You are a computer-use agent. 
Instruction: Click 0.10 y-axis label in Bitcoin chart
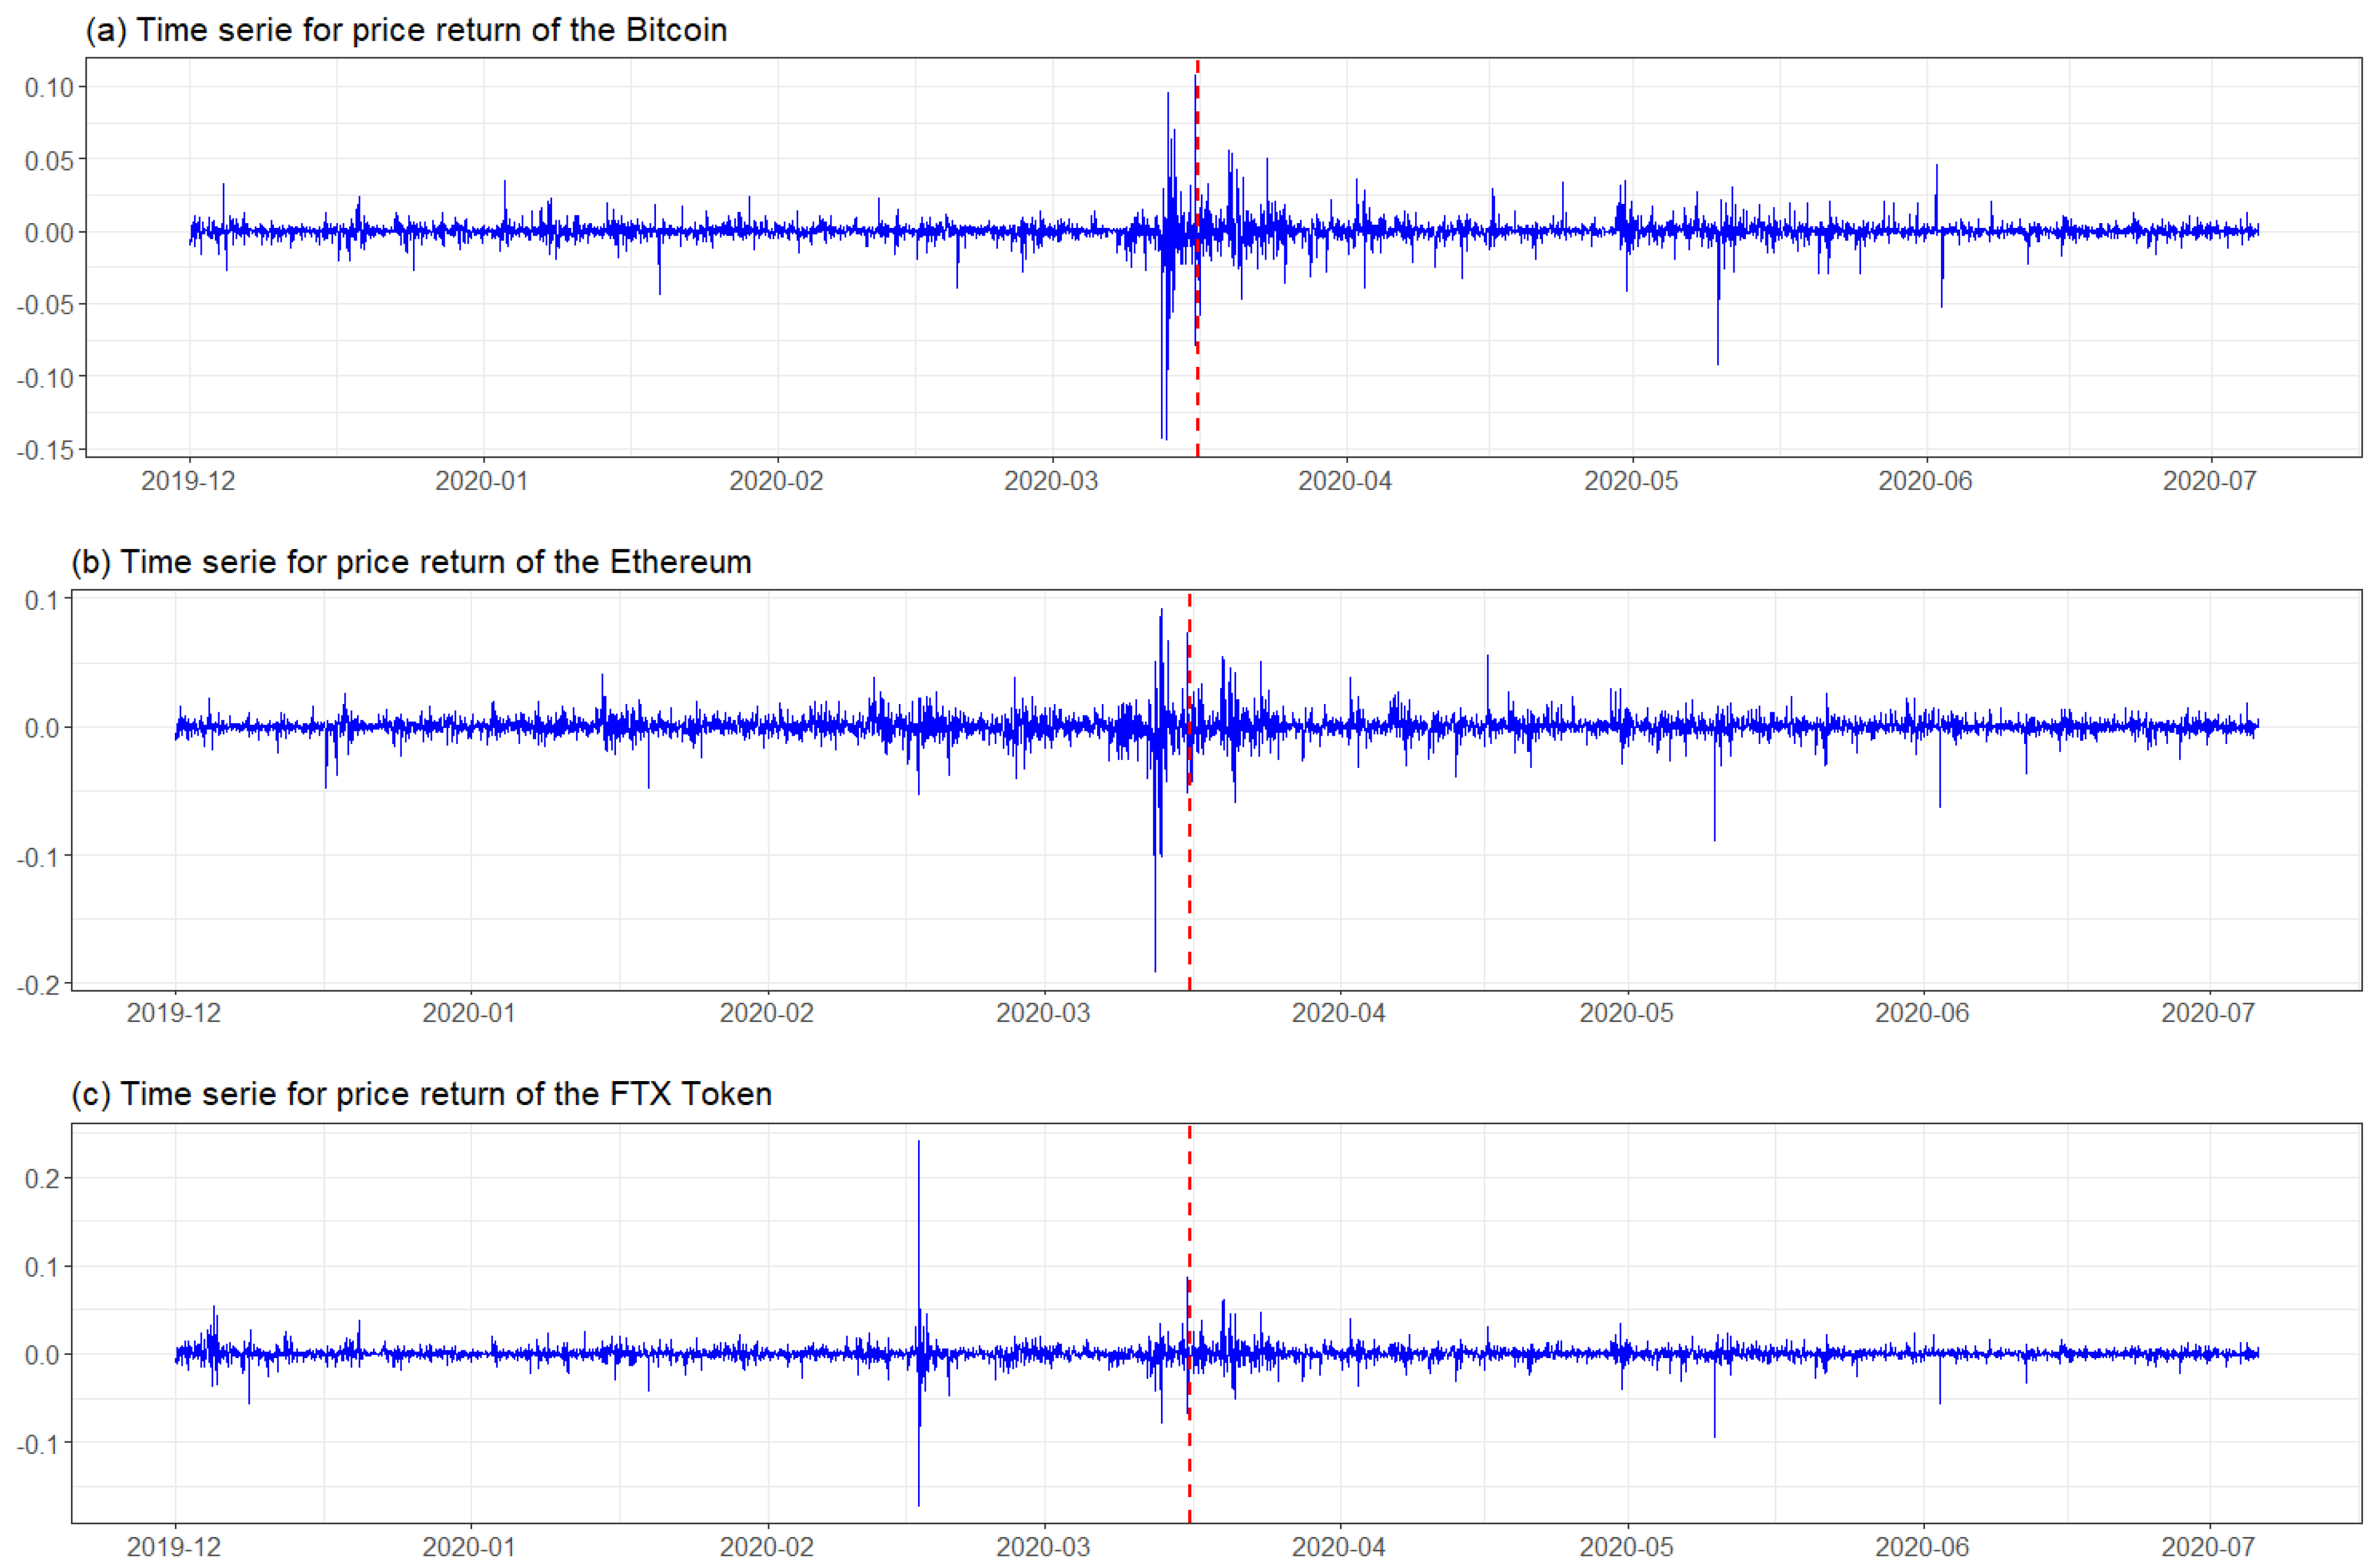(49, 88)
